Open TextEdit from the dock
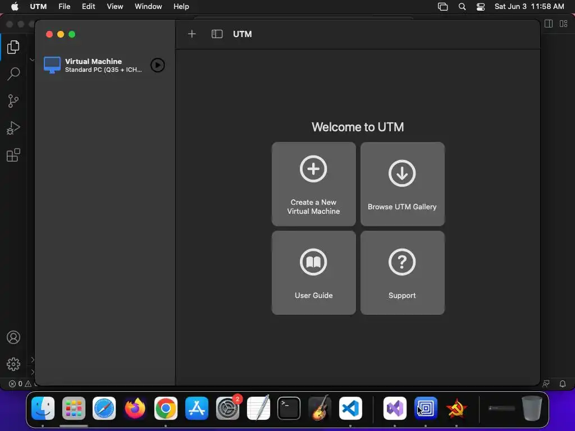 (x=258, y=407)
